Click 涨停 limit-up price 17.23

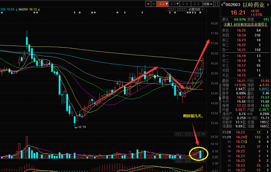tap(241, 106)
